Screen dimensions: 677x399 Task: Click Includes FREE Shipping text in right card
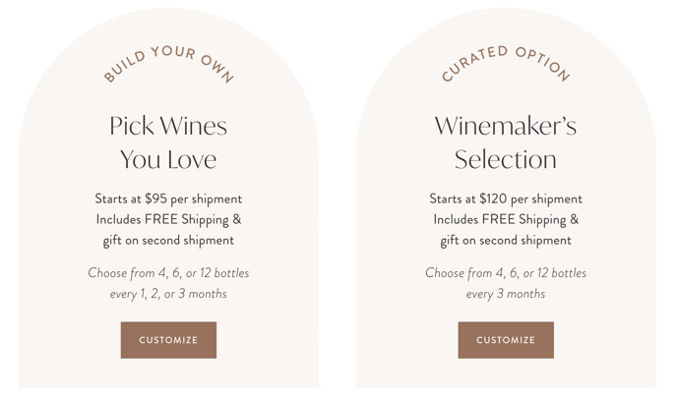click(x=506, y=219)
